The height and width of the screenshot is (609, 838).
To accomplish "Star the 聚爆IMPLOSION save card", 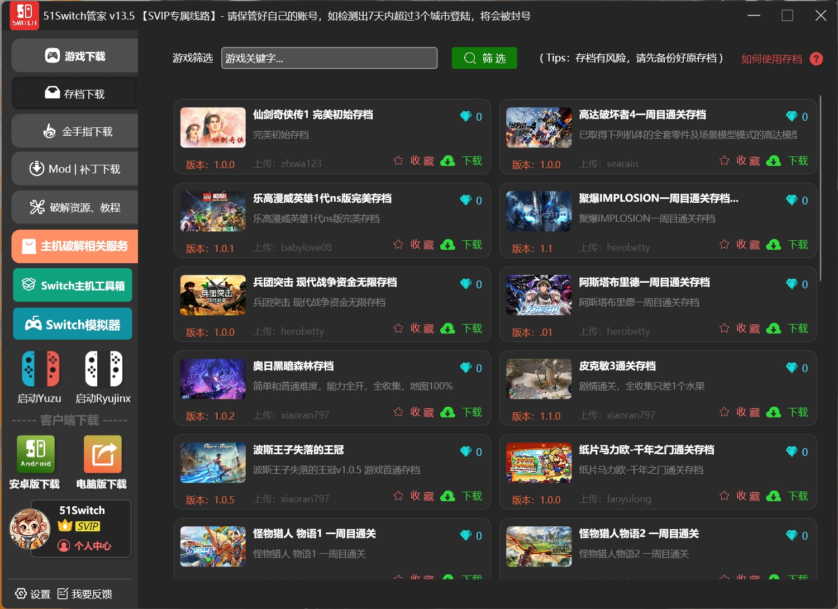I will [x=725, y=245].
